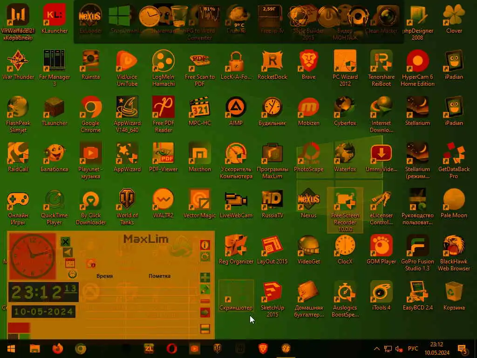Select the Free Scan to PDF icon
The image size is (477, 358).
pyautogui.click(x=199, y=68)
